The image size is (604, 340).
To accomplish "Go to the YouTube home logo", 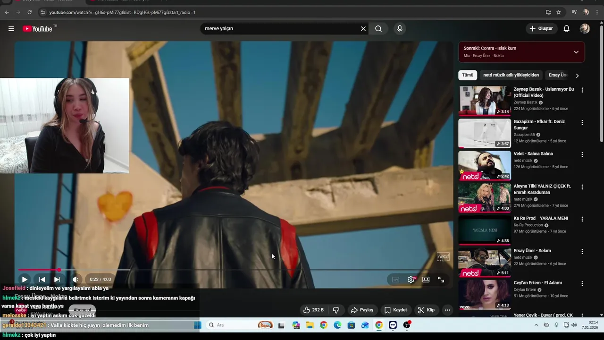I will 37,29.
